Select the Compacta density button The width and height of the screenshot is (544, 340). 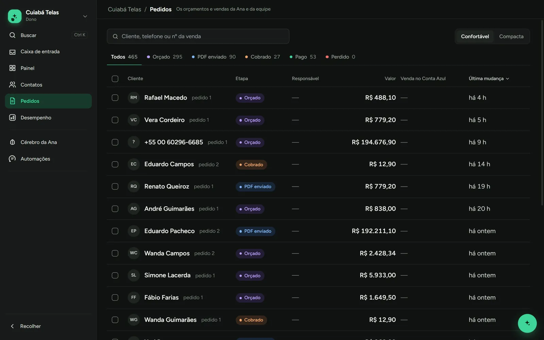coord(511,36)
